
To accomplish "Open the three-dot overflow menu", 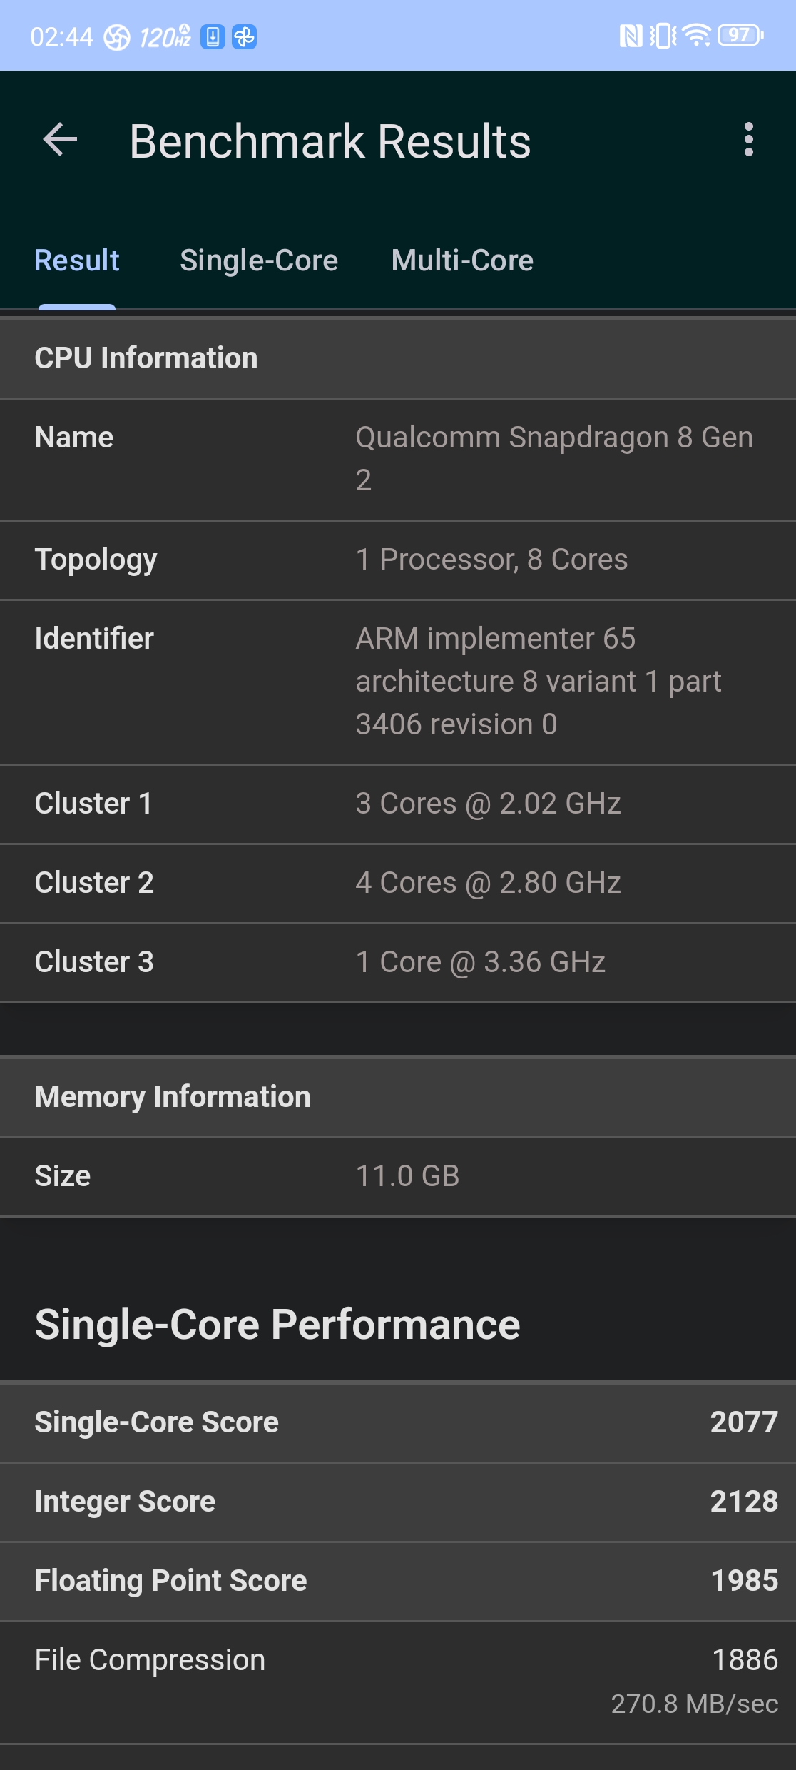I will pos(748,139).
